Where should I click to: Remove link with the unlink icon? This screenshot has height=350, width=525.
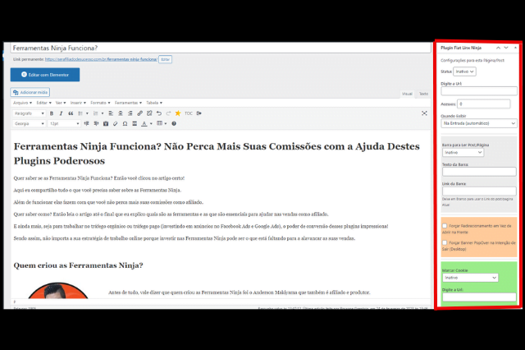[x=149, y=113]
